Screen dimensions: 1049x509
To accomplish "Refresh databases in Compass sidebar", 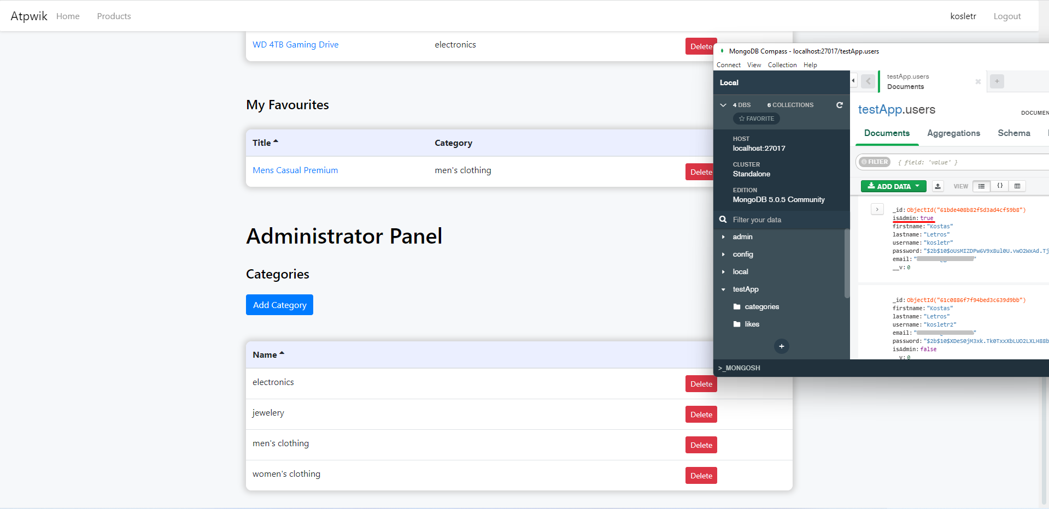I will (x=839, y=105).
